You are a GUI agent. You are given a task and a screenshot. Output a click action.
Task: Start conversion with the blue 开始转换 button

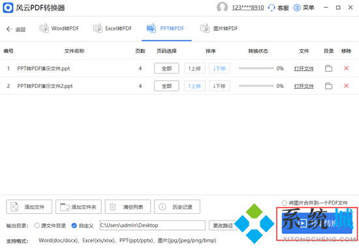tap(317, 223)
